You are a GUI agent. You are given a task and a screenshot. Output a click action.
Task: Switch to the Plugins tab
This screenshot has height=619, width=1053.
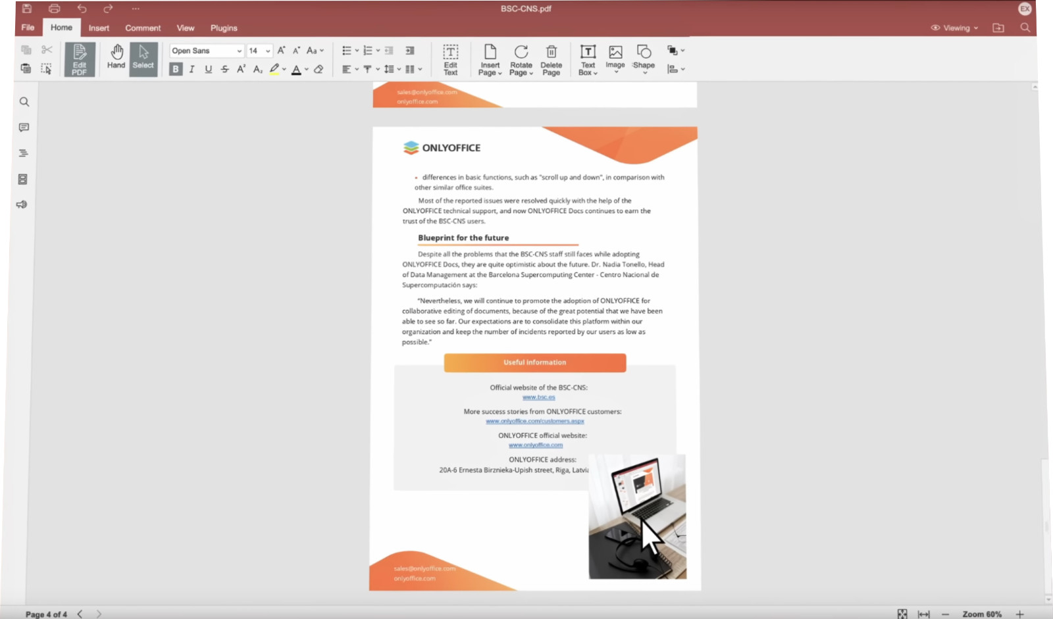pos(224,28)
